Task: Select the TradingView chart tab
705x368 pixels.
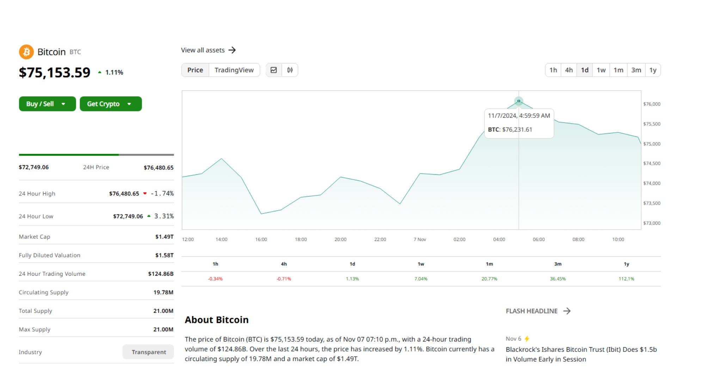Action: click(x=234, y=70)
